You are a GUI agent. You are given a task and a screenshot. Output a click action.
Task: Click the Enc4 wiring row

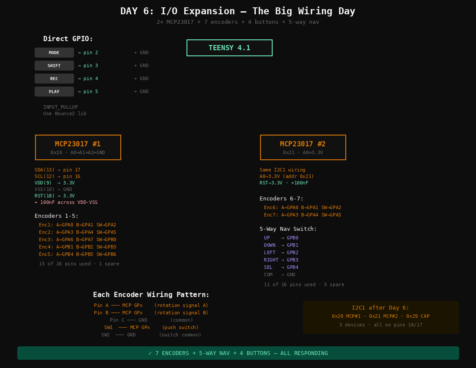[x=77, y=247]
